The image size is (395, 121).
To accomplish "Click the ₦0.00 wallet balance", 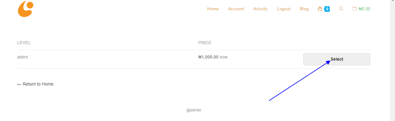I will click(x=365, y=9).
